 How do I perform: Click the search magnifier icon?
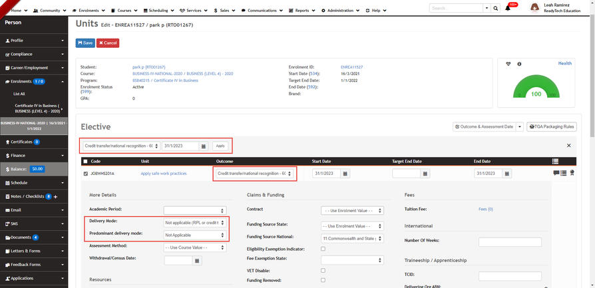pos(495,8)
